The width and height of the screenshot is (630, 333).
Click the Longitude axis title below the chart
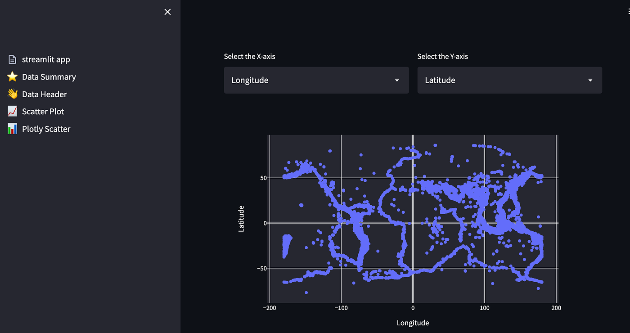413,323
